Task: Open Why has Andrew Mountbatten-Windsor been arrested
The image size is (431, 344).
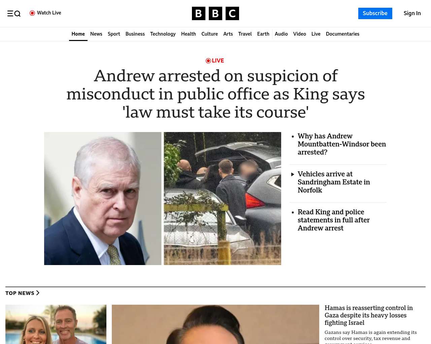Action: point(342,144)
